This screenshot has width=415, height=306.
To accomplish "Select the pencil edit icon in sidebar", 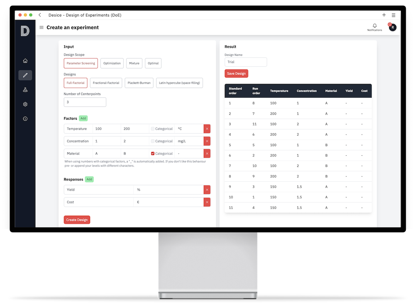I will click(x=25, y=75).
